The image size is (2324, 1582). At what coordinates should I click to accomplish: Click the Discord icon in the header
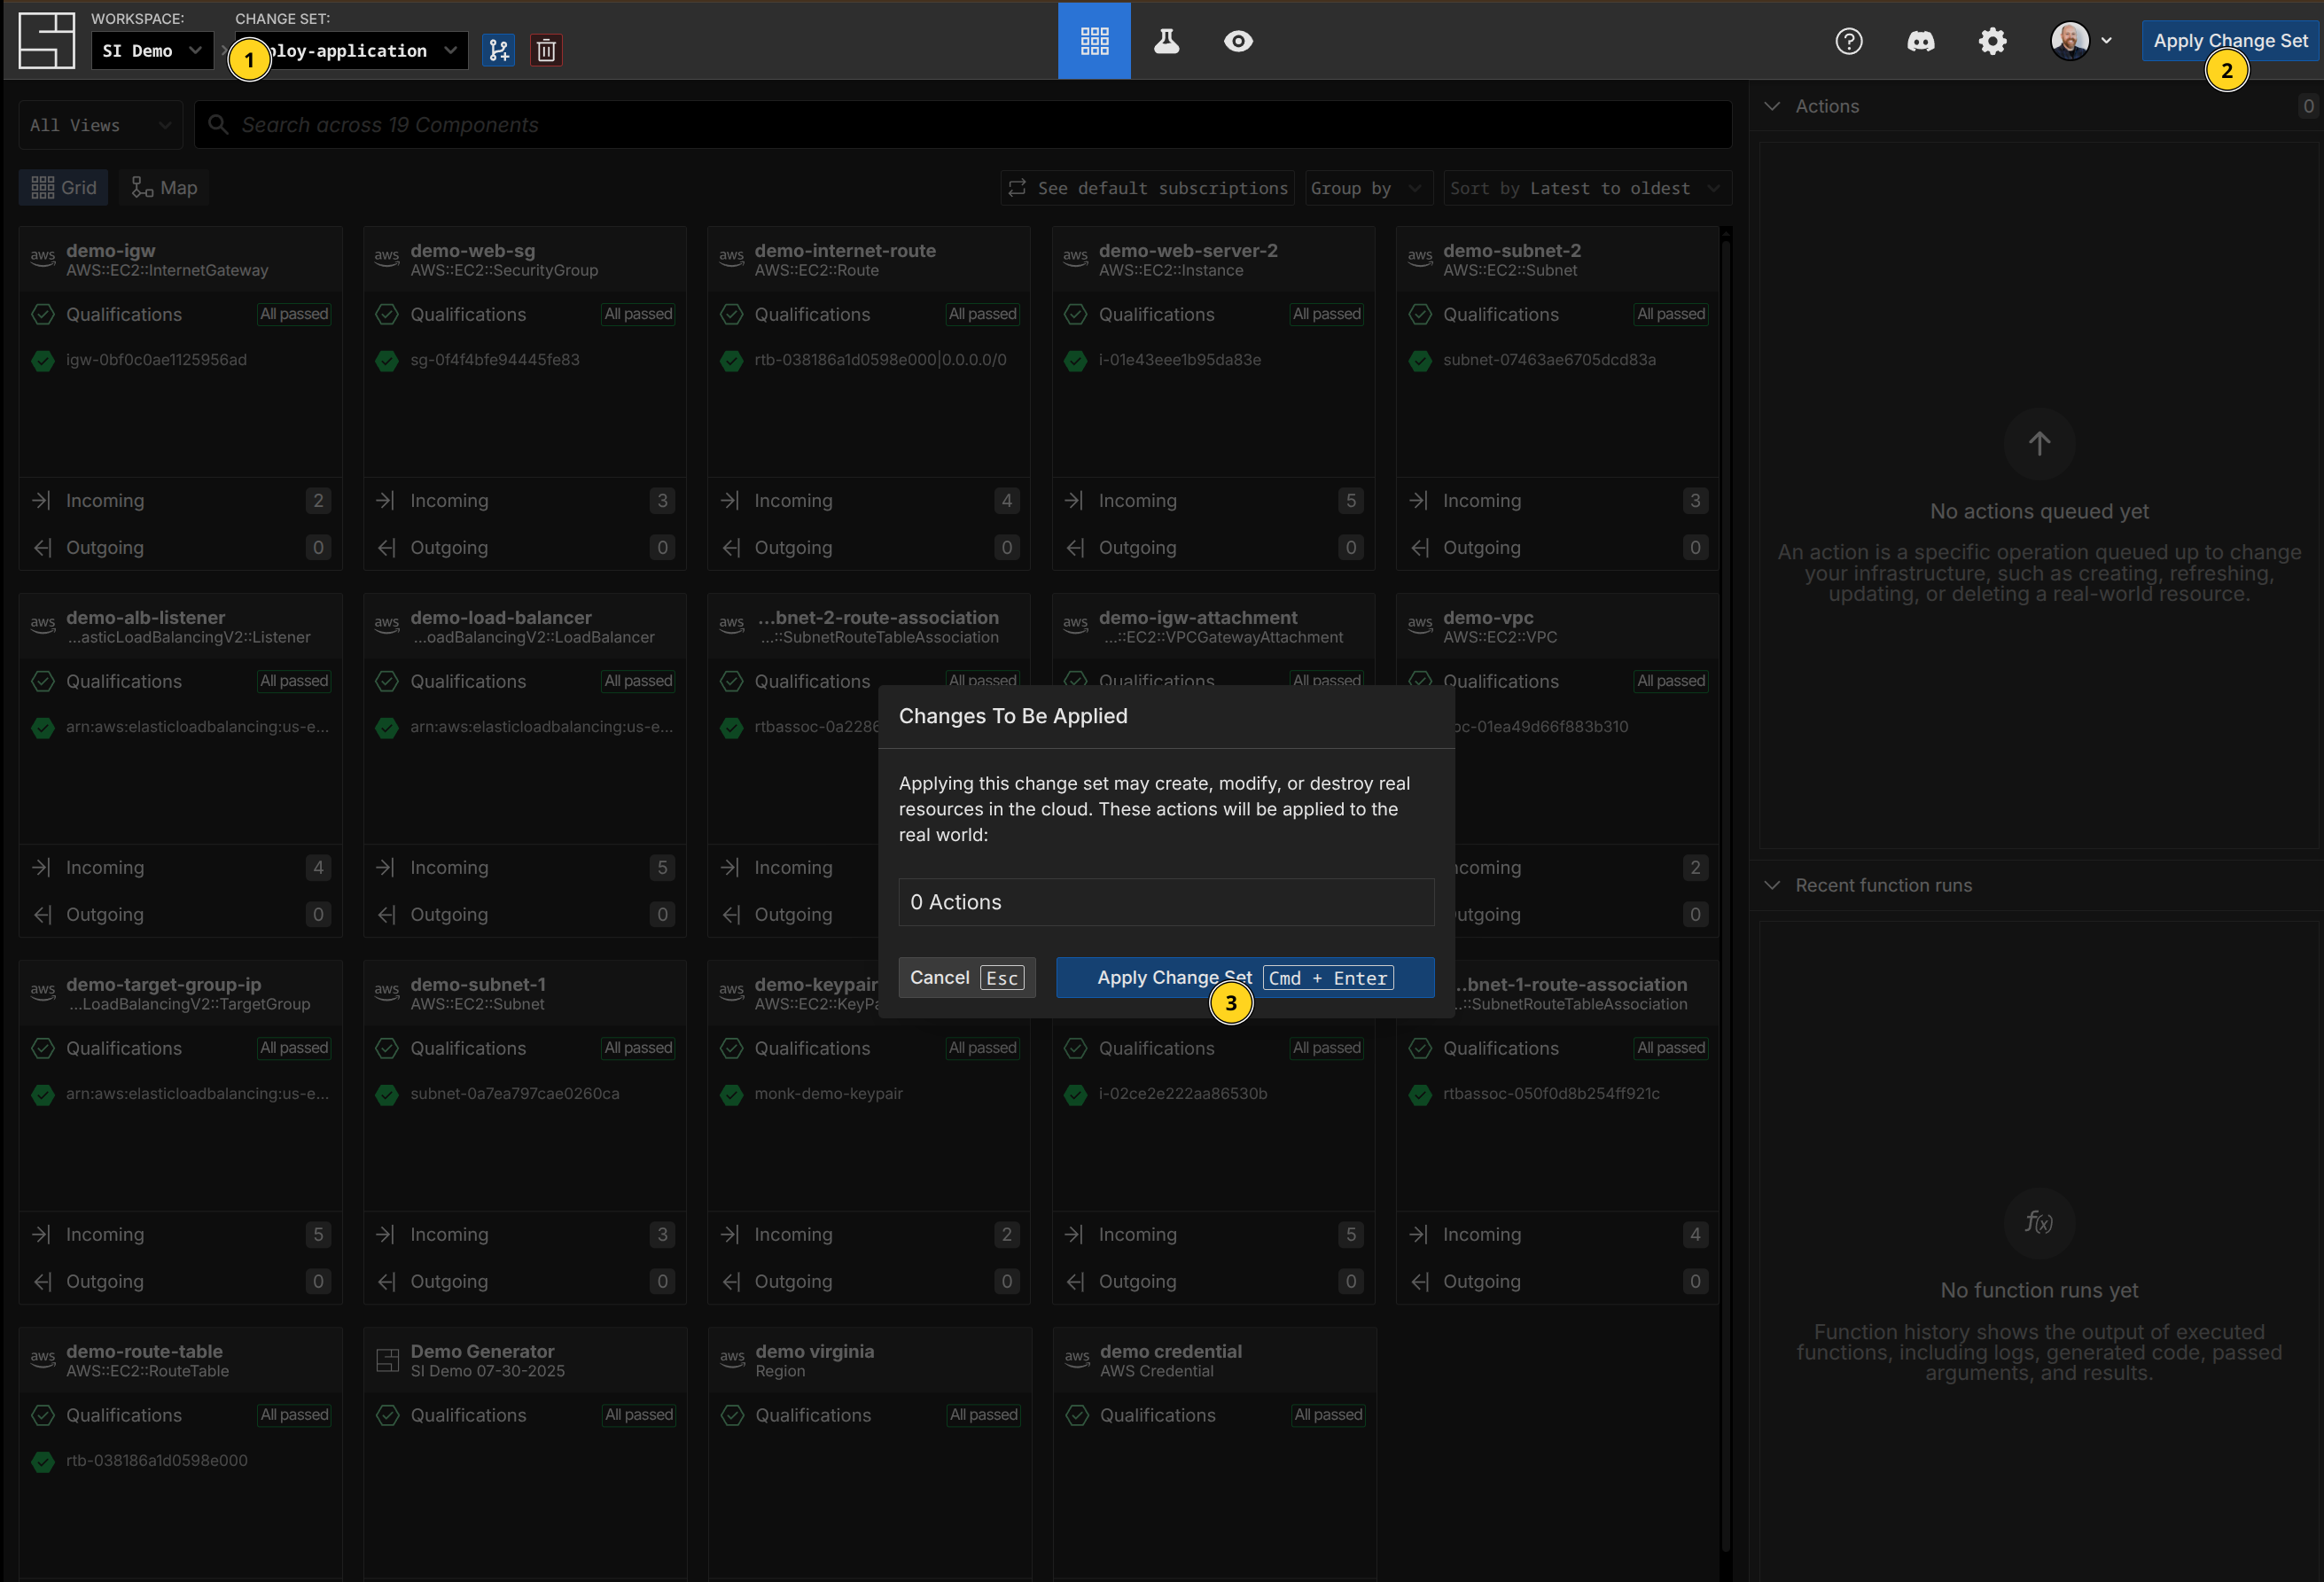coord(1920,41)
